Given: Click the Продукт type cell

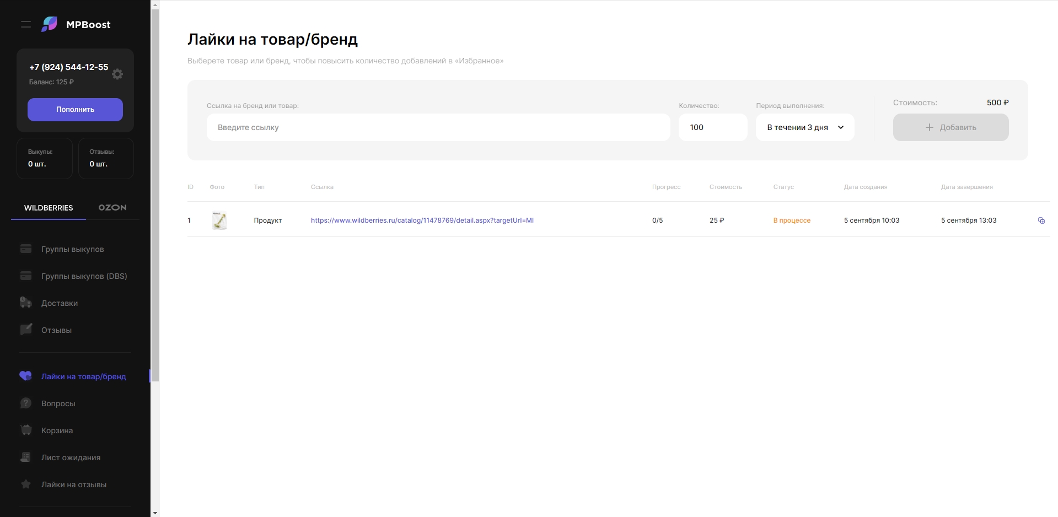Looking at the screenshot, I should 268,220.
